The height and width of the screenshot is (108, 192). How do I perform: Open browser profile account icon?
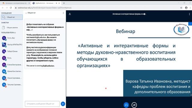pyautogui.click(x=186, y=8)
